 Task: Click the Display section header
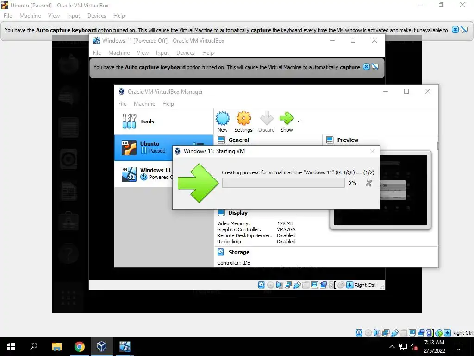(238, 213)
